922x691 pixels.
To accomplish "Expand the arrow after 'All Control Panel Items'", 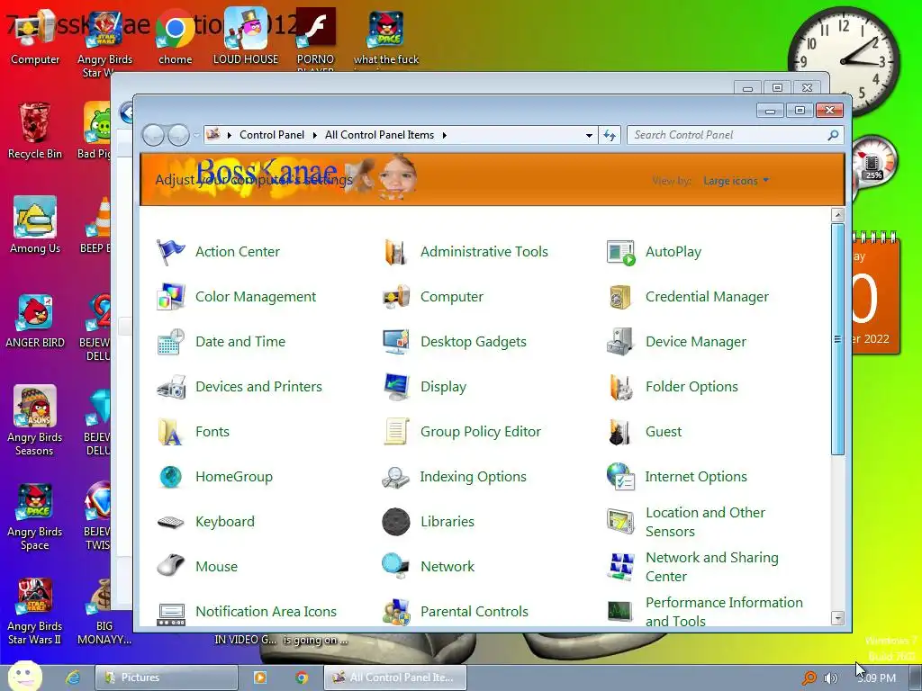I will [x=445, y=135].
